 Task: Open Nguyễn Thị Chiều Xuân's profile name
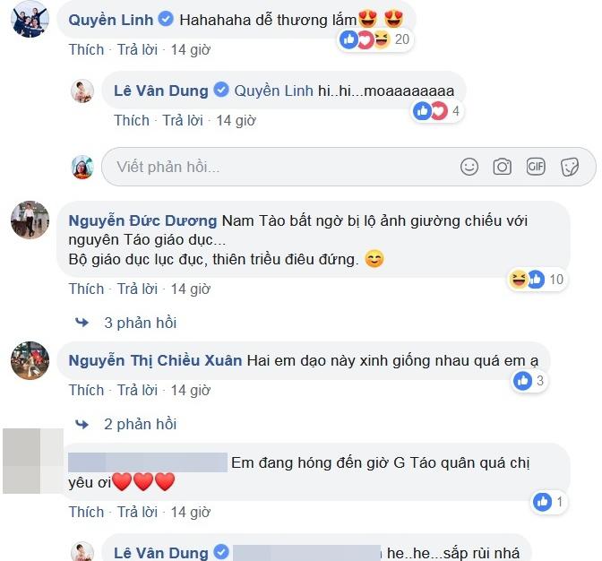(x=155, y=360)
